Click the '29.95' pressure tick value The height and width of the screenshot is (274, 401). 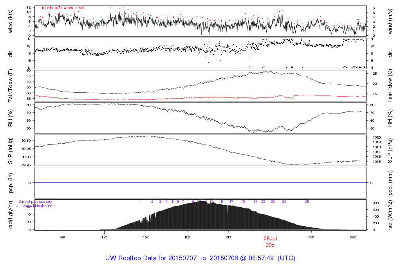[x=26, y=165]
